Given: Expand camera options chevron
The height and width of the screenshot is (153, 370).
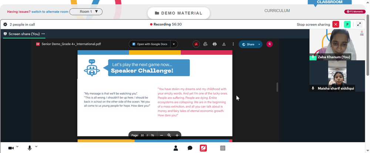Looking at the screenshot, I should tap(17, 147).
